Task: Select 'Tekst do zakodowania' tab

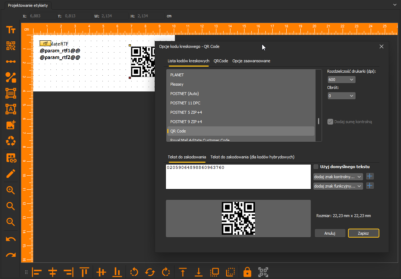Action: (187, 157)
